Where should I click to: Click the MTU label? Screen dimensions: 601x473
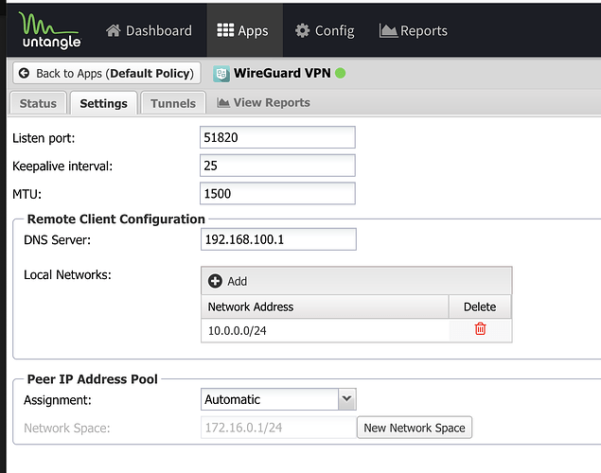point(27,194)
